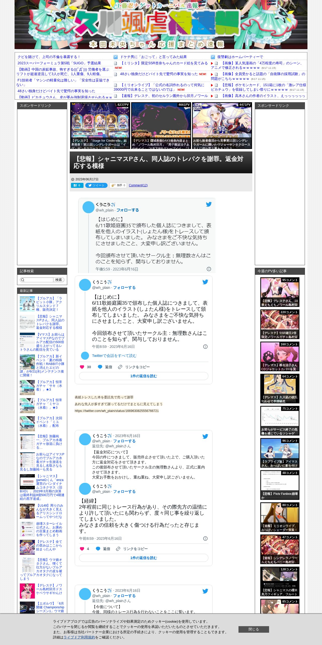Click the くうこう avatar in first tweet
This screenshot has width=322, height=645.
[x=89, y=207]
